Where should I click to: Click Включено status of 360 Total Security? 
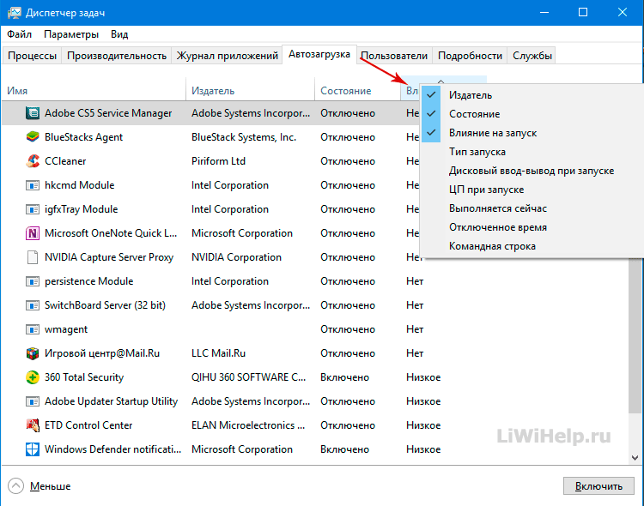click(x=344, y=377)
